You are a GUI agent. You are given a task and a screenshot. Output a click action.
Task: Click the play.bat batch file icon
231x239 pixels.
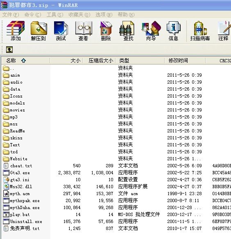[x=6, y=215]
